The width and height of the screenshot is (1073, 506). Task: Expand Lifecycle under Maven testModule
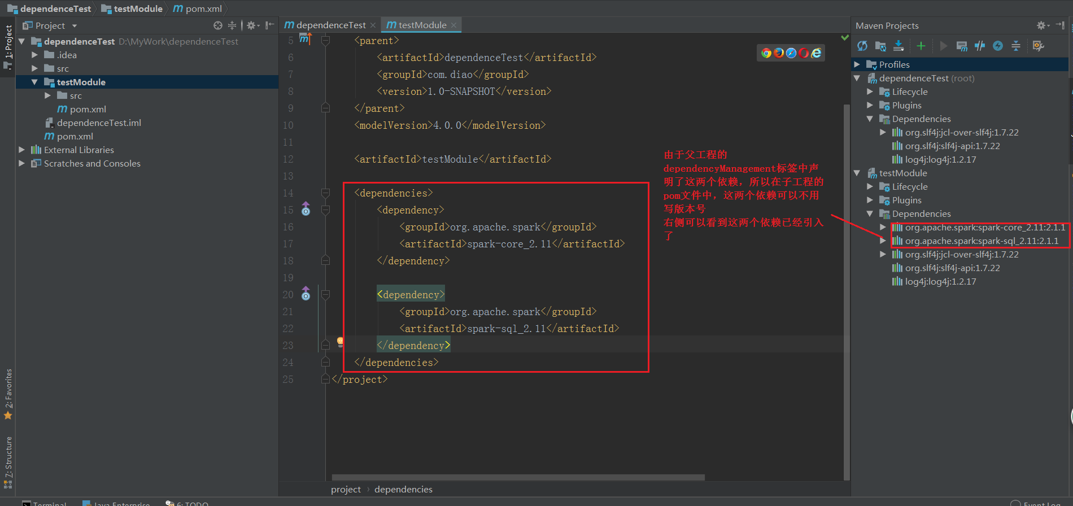870,186
